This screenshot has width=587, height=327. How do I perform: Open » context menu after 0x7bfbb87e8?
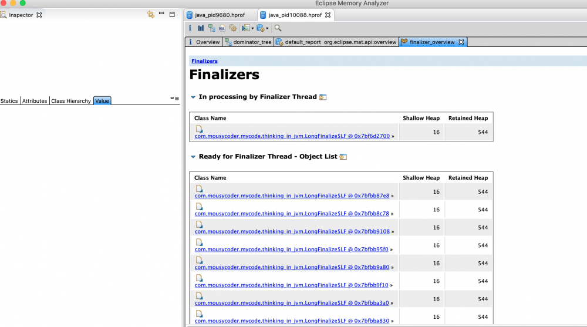[392, 196]
